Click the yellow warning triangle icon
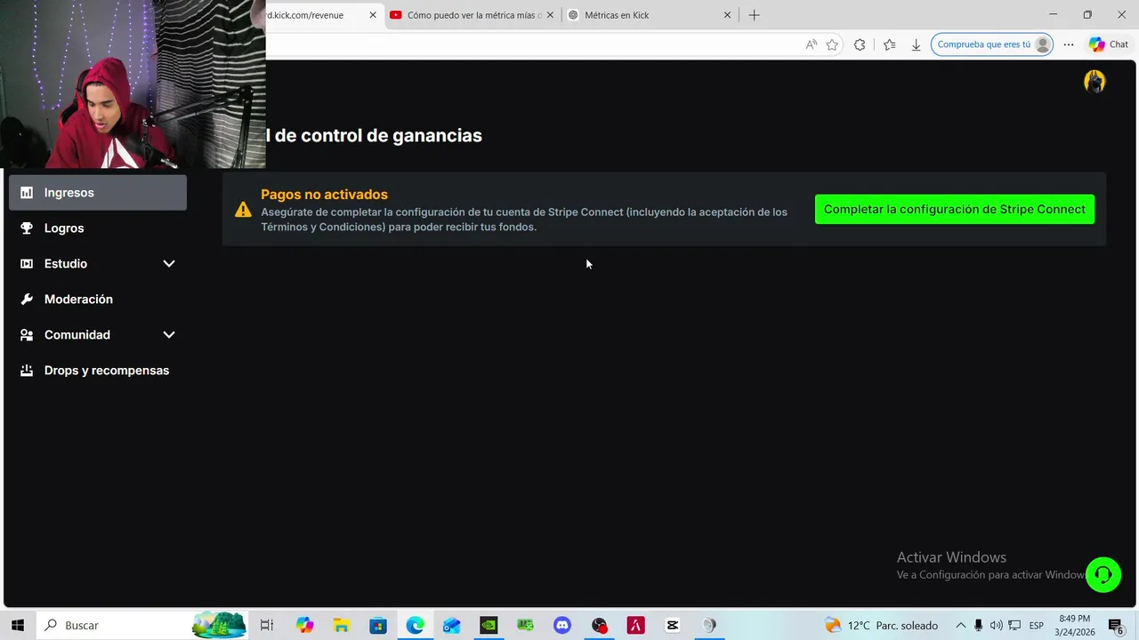The width and height of the screenshot is (1139, 640). click(243, 210)
